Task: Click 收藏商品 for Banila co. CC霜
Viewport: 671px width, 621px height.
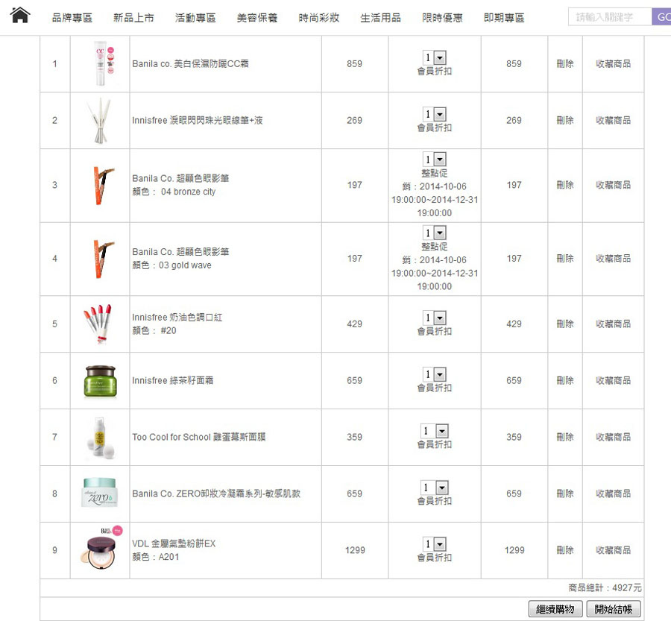Action: click(x=614, y=64)
